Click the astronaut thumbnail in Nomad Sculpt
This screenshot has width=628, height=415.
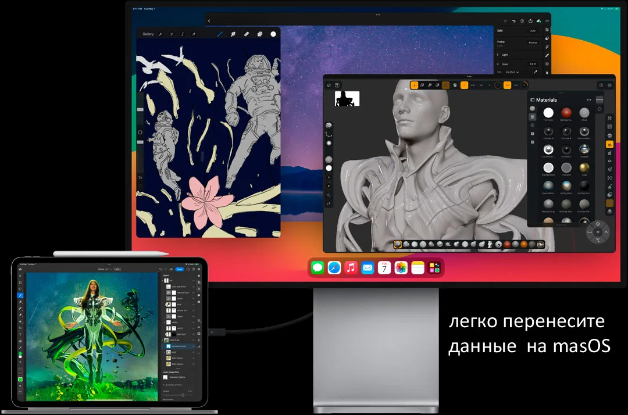click(x=347, y=99)
